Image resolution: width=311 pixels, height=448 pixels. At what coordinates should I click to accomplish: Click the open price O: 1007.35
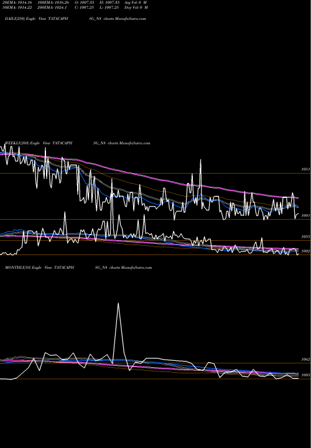[x=84, y=2]
